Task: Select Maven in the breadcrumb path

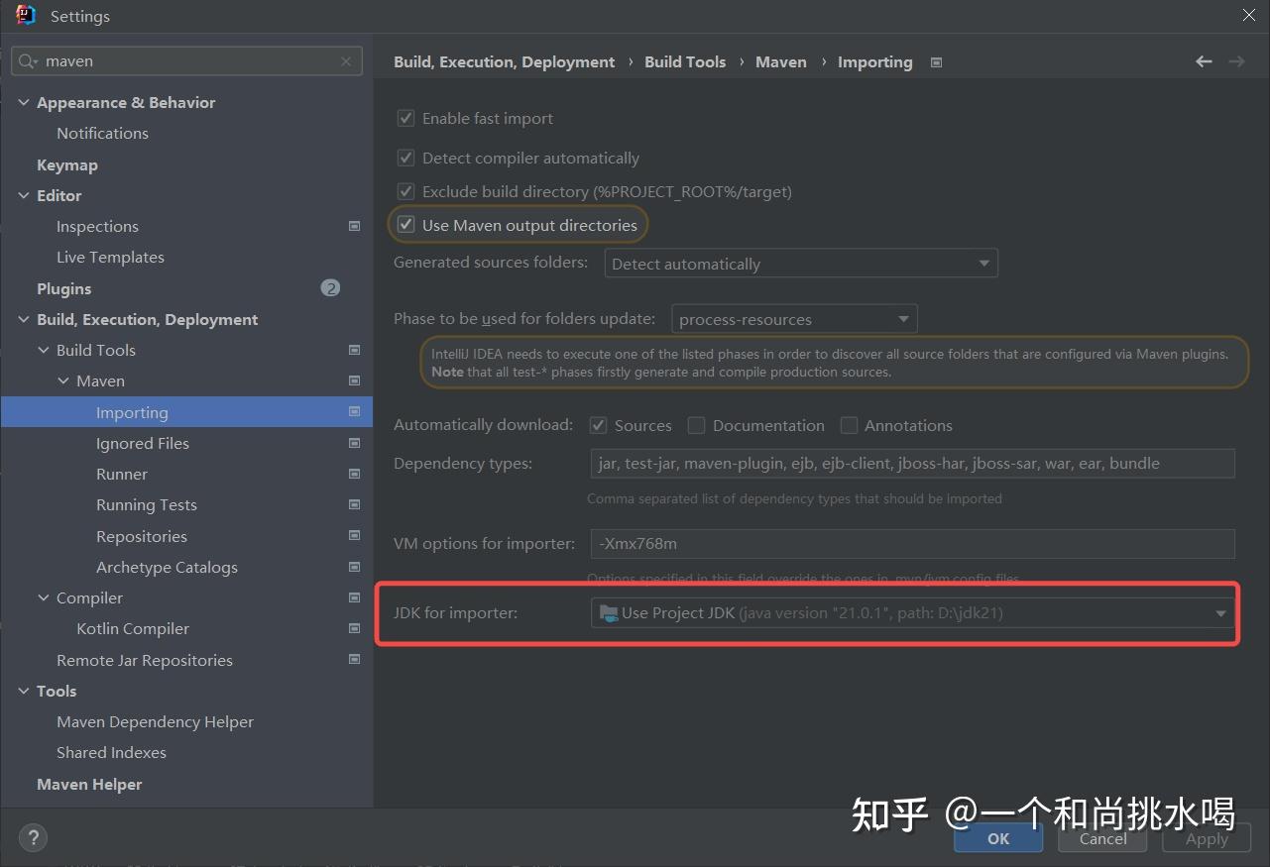Action: point(780,61)
